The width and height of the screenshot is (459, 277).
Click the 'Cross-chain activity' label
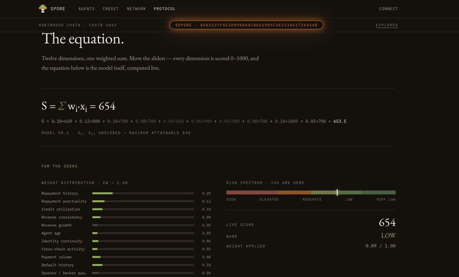[63, 249]
